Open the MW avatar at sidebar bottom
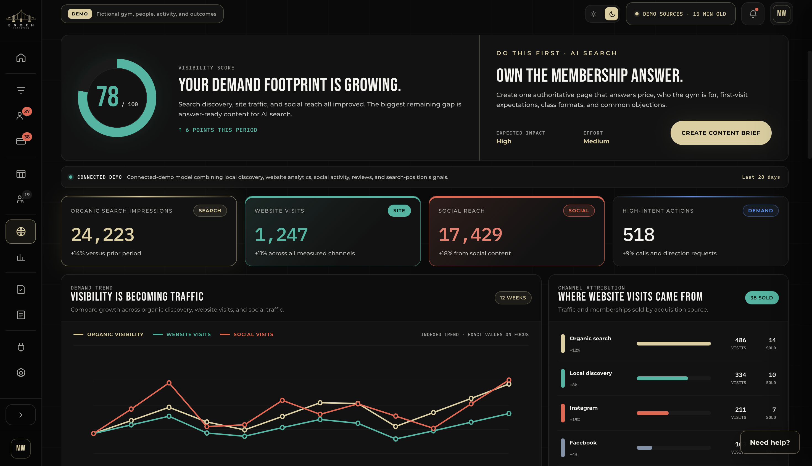 point(21,448)
